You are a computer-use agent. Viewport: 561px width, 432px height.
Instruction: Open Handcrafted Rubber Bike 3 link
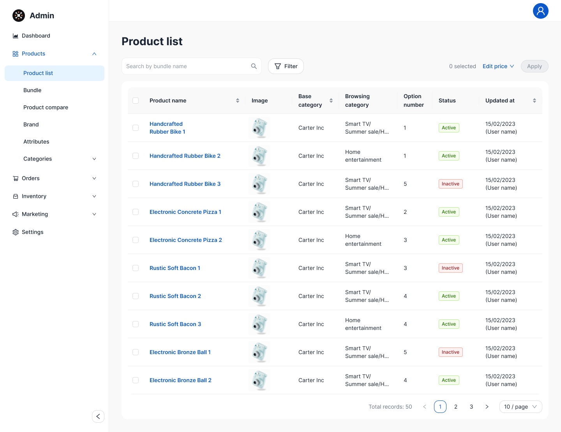[x=185, y=184]
